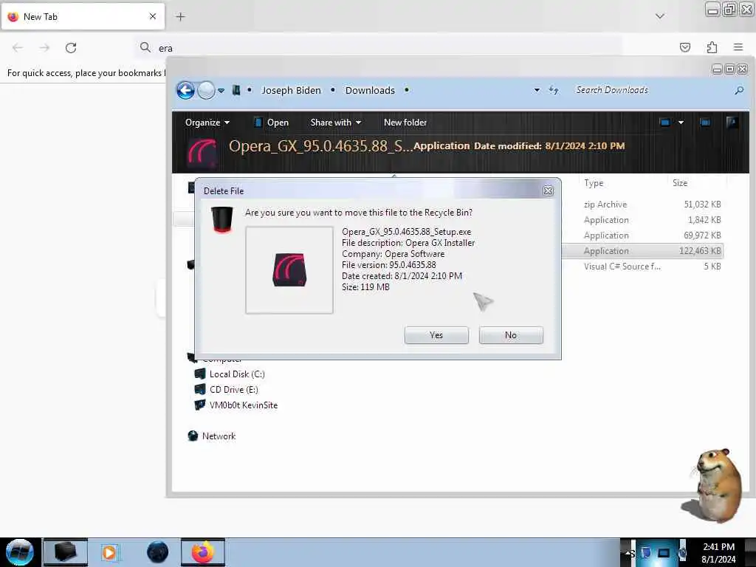Click the Explorer taskbar button

(66, 552)
